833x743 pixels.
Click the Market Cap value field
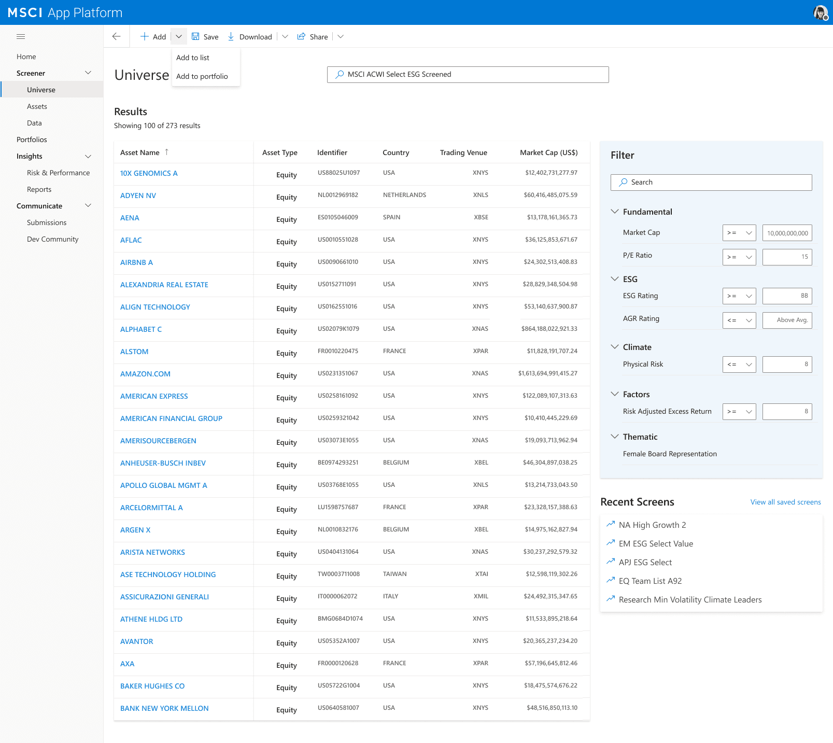pos(787,233)
